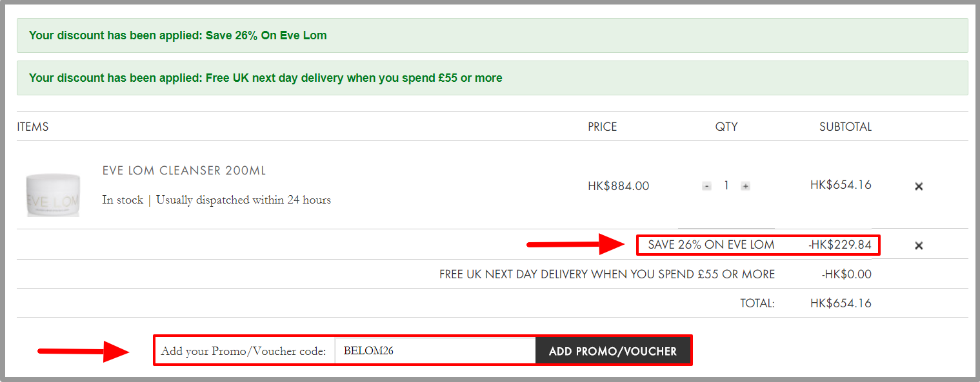Screen dimensions: 980x382
Task: Decrease quantity with the minus button
Action: click(706, 186)
